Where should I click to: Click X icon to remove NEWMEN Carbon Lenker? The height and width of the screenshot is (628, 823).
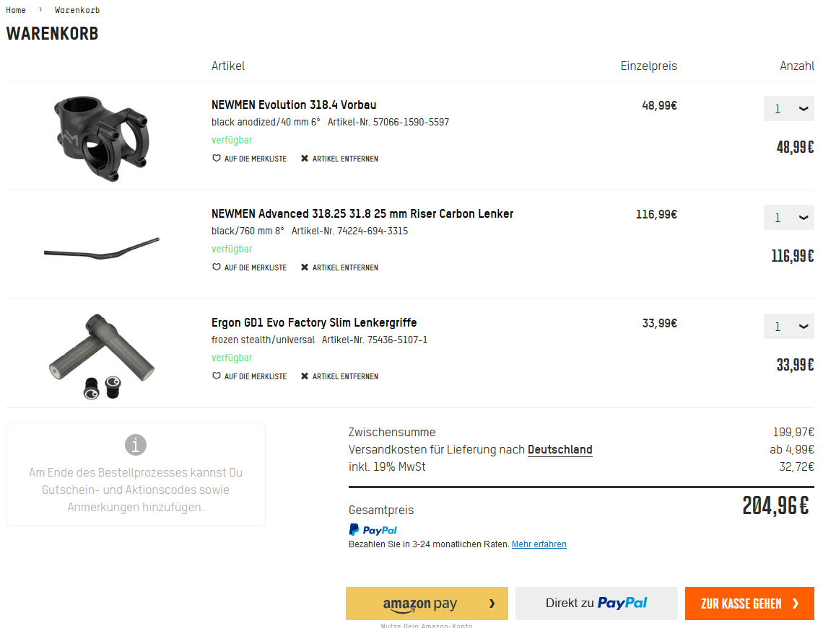[305, 267]
